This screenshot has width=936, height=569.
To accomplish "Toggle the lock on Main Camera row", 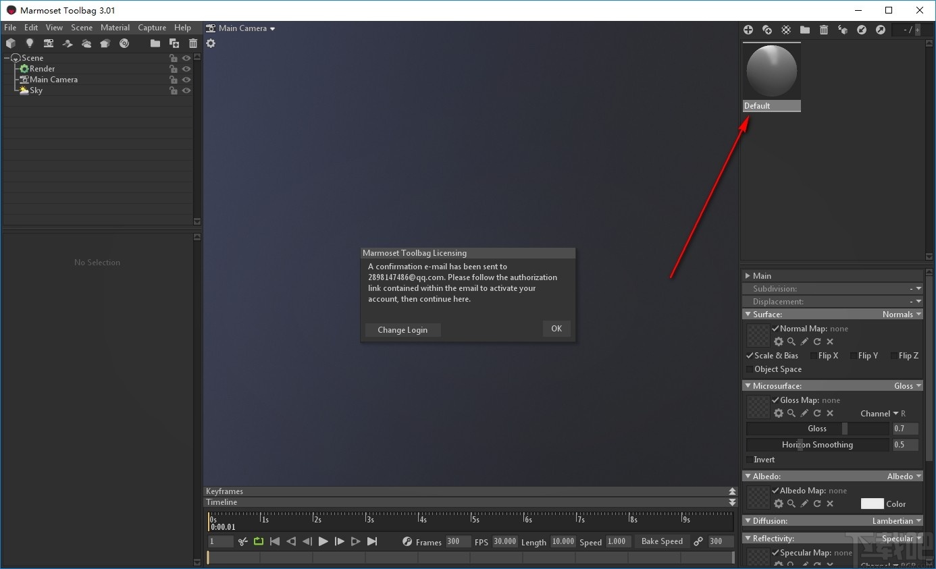I will (x=174, y=80).
